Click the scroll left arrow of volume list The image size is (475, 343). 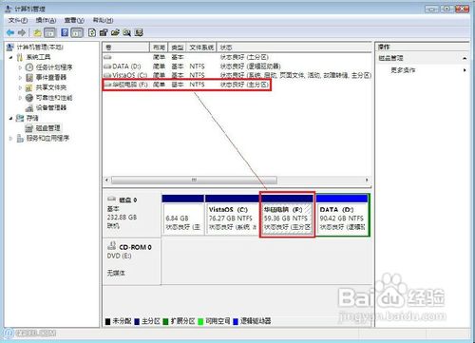107,180
